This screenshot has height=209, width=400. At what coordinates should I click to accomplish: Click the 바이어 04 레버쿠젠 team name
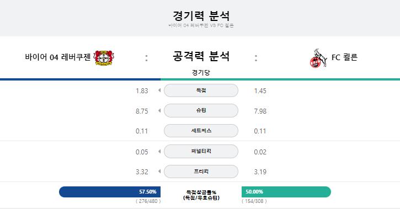tap(58, 57)
